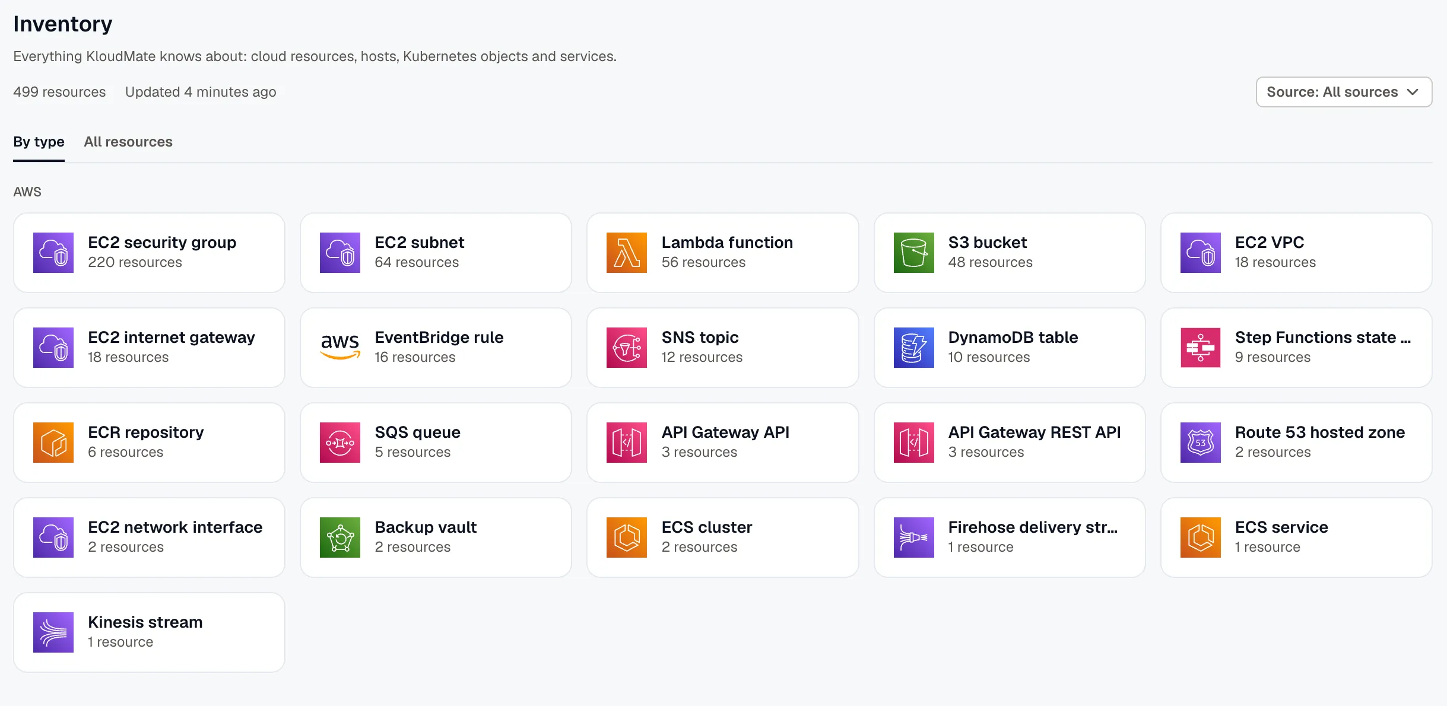Image resolution: width=1447 pixels, height=706 pixels.
Task: Click the EC2 subnet icon
Action: [x=340, y=253]
